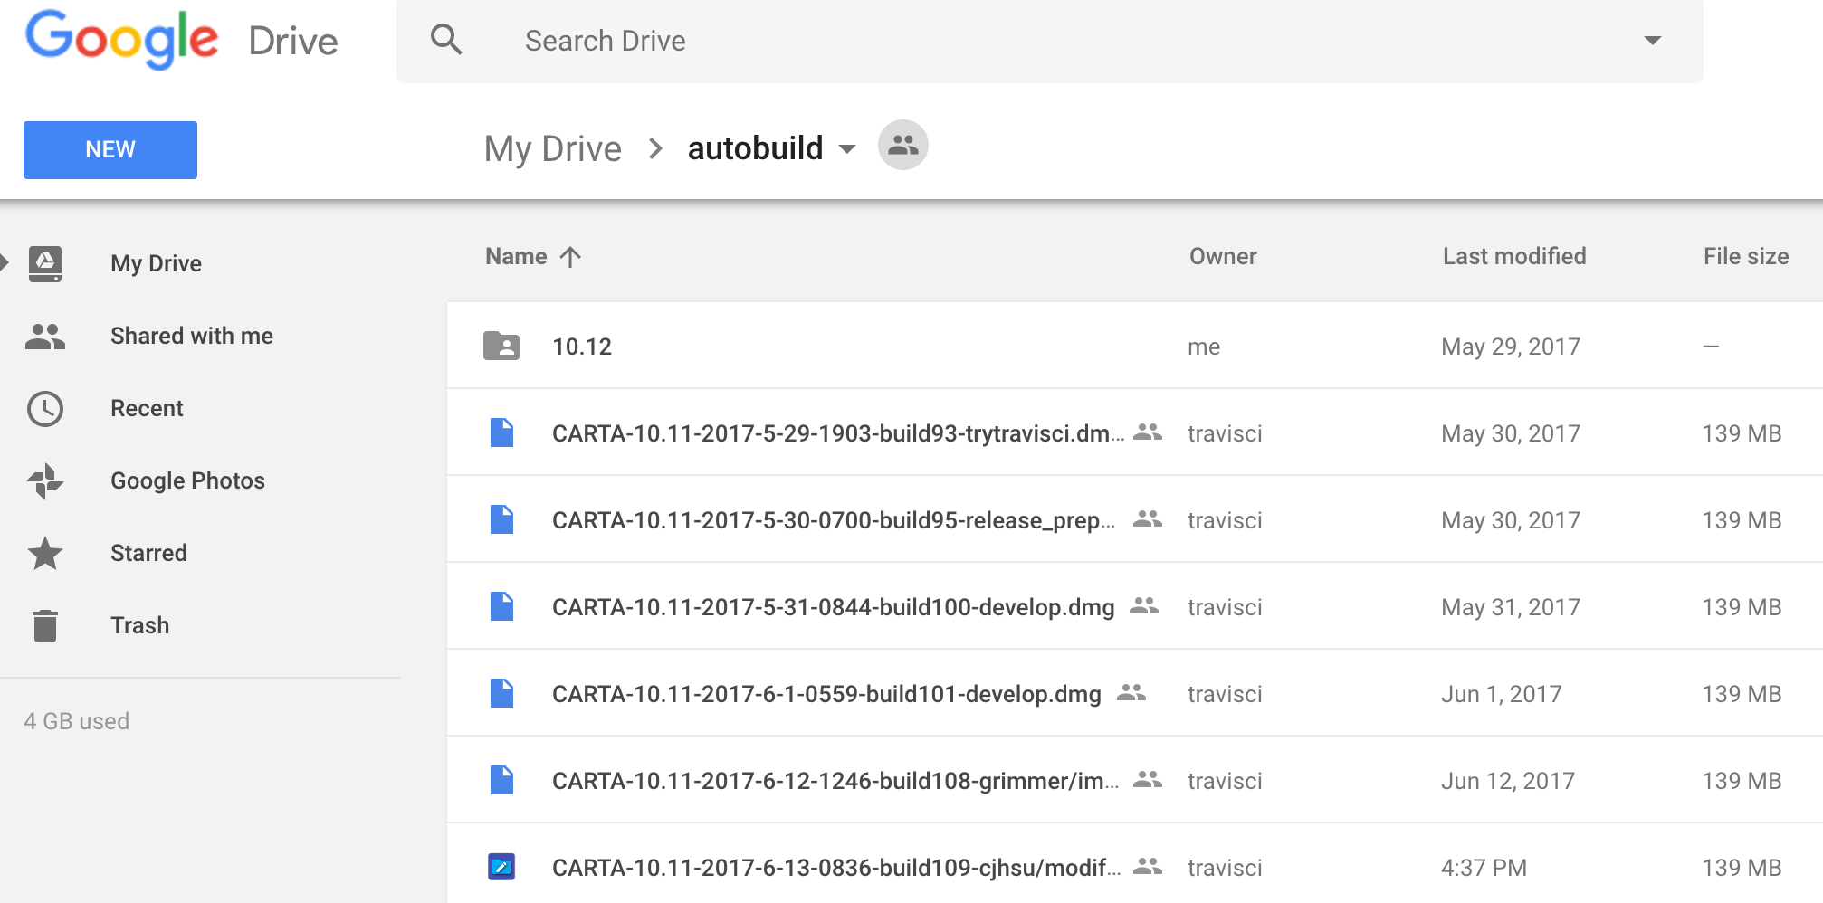Click the app icon for build109-cjhsu file
The image size is (1823, 903).
point(501,867)
